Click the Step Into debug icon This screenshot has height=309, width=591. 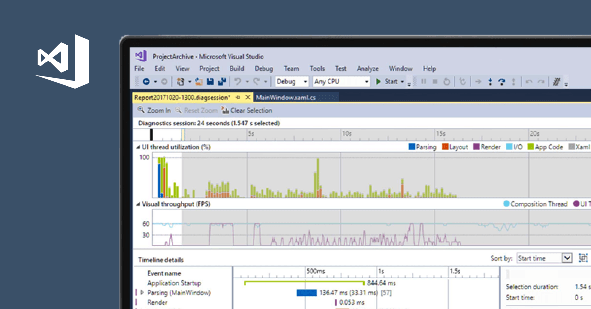[x=490, y=82]
